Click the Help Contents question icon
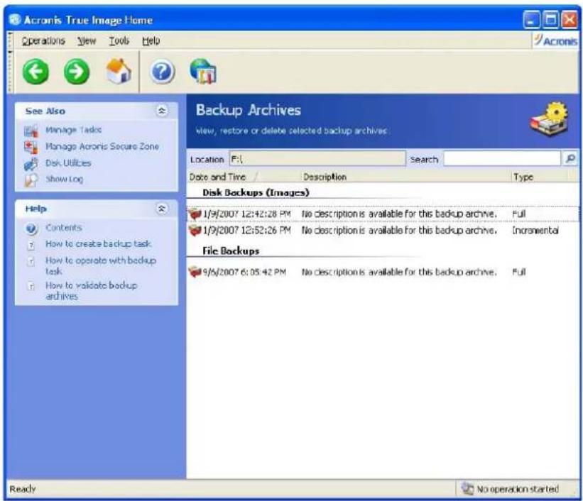 (31, 229)
